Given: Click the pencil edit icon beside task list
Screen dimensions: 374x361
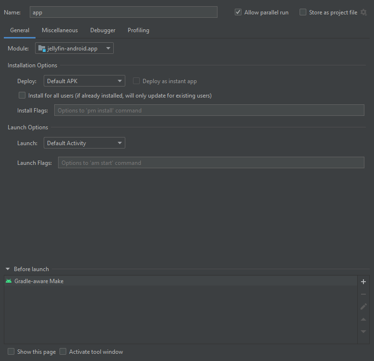Looking at the screenshot, I should [x=363, y=307].
